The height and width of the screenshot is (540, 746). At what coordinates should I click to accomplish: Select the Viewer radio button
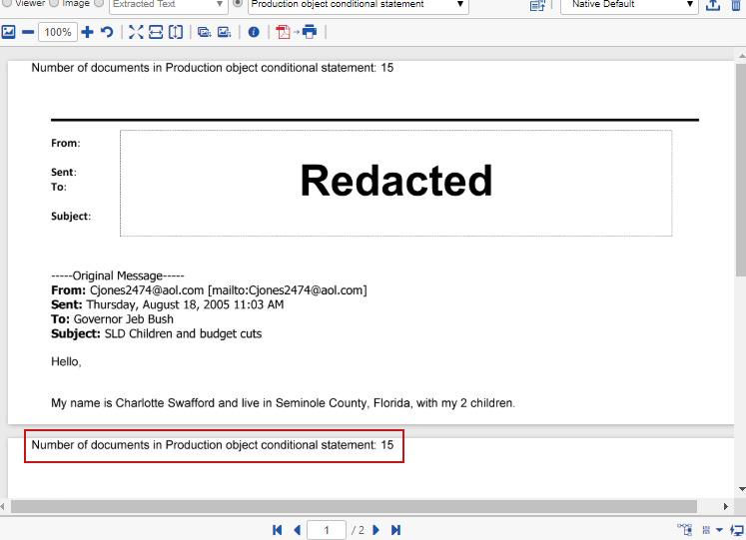click(x=7, y=3)
